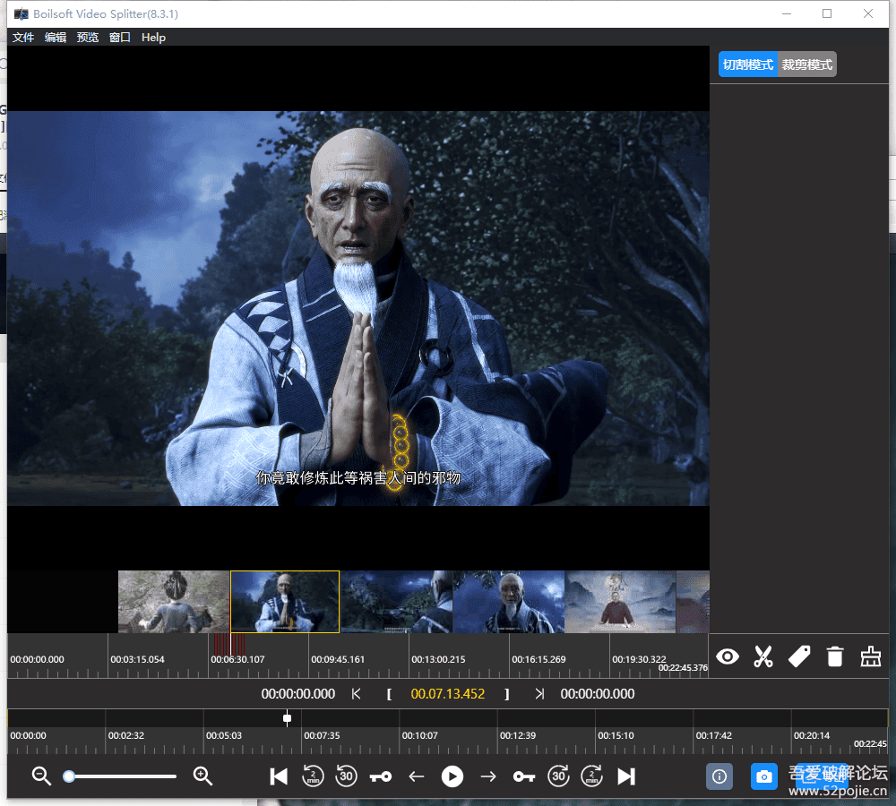Viewport: 896px width, 806px height.
Task: Click the play button
Action: click(x=452, y=776)
